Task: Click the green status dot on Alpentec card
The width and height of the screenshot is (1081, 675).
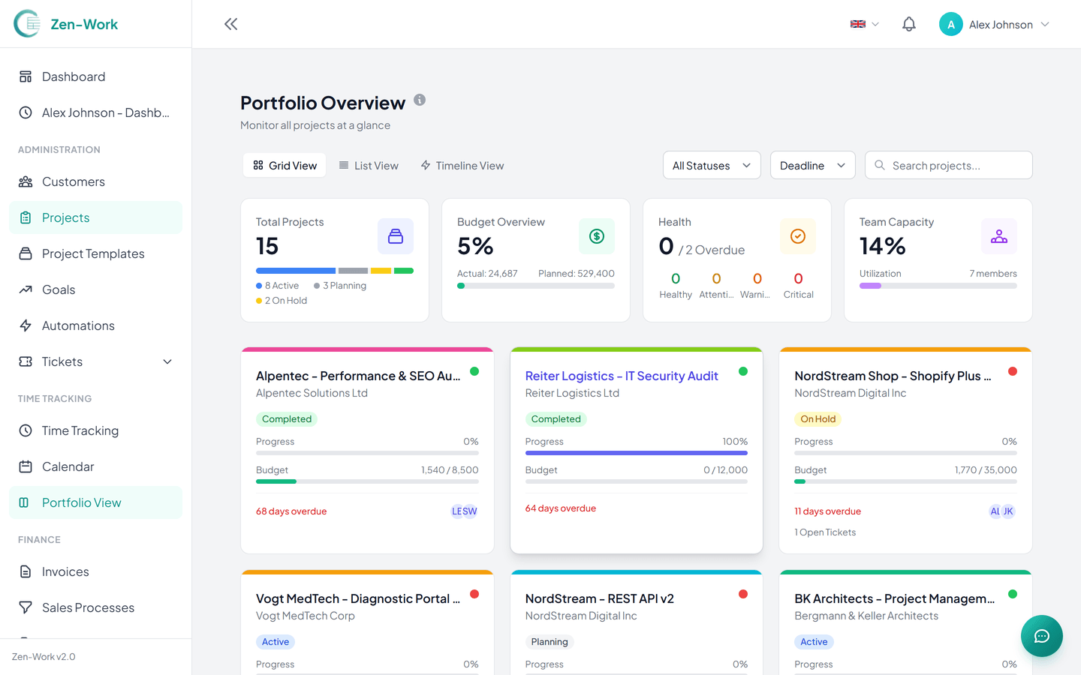Action: pyautogui.click(x=474, y=371)
